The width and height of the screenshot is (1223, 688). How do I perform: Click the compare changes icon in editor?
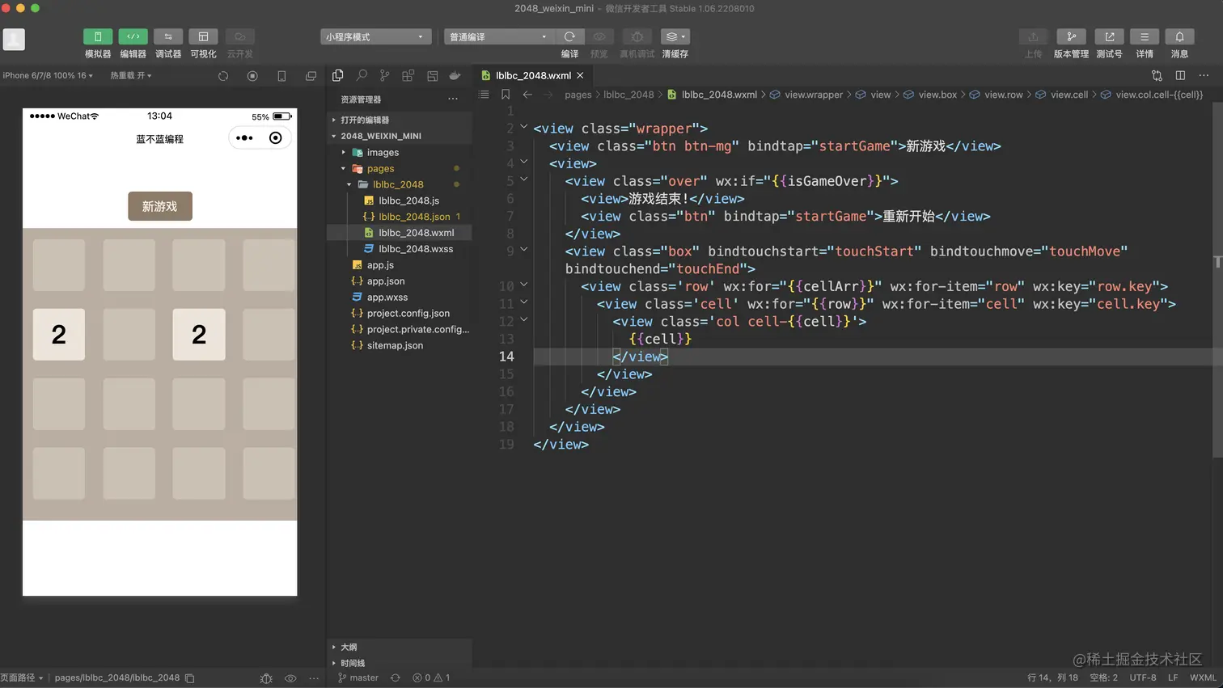click(1157, 75)
